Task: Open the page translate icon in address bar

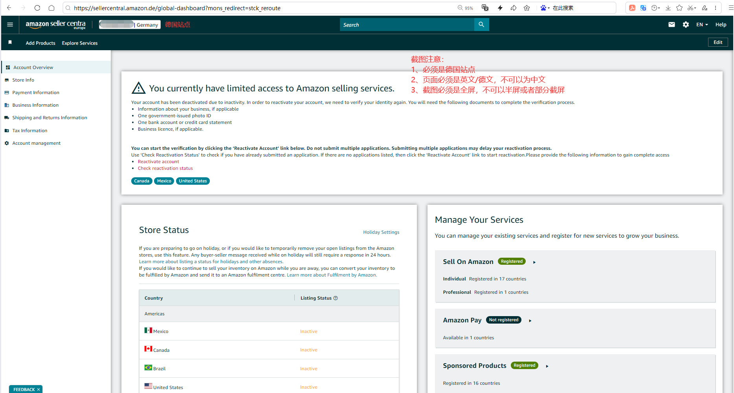Action: point(485,8)
